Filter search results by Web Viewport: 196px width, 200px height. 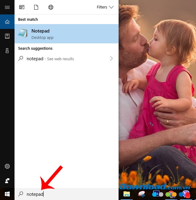[x=51, y=7]
